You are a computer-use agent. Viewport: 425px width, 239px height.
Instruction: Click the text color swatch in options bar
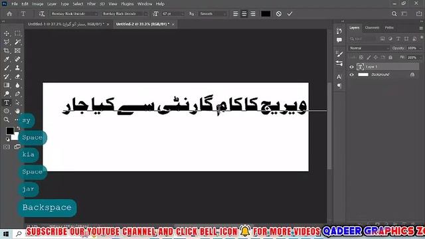click(266, 14)
